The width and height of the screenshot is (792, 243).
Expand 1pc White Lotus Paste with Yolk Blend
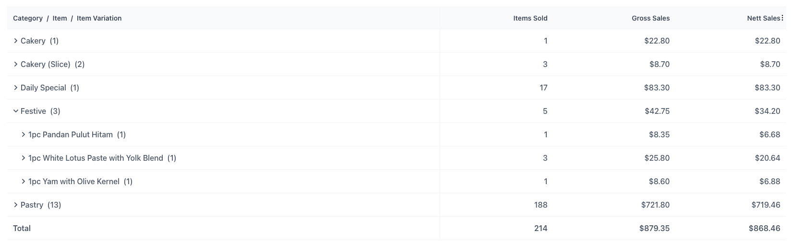(x=24, y=158)
